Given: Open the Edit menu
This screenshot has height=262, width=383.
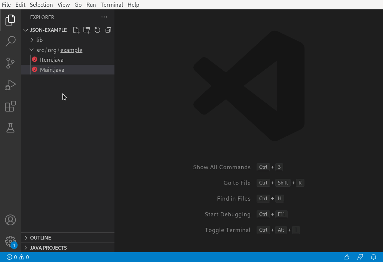Looking at the screenshot, I should (x=20, y=4).
